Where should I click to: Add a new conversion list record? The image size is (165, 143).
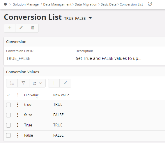pyautogui.click(x=10, y=28)
